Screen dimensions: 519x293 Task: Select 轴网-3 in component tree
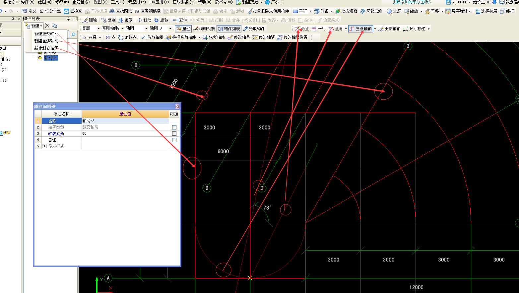point(50,58)
